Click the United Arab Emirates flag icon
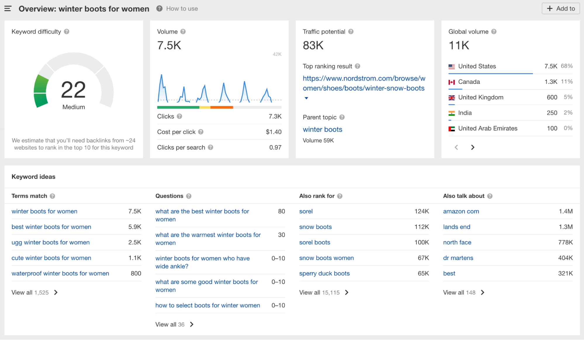 click(x=452, y=128)
